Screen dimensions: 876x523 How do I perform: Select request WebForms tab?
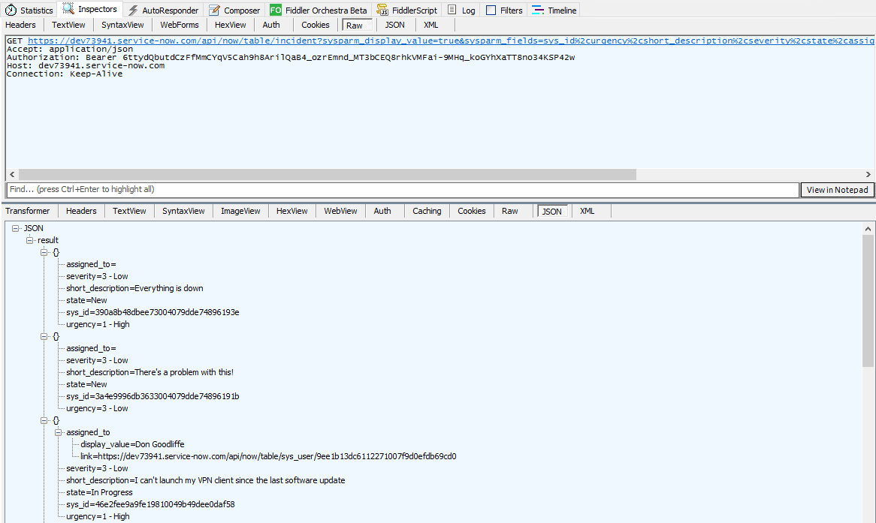tap(180, 25)
